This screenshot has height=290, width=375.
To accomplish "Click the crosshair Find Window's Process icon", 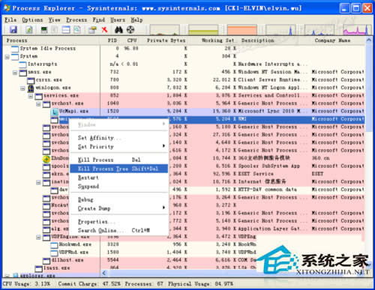I will point(130,30).
